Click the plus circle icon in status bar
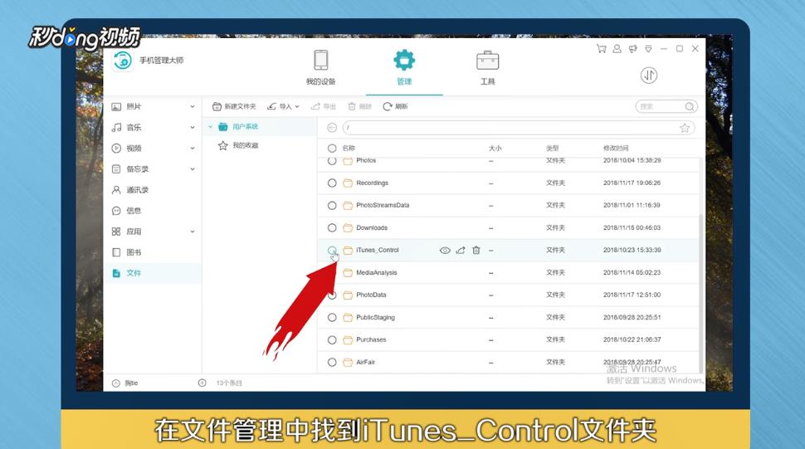Viewport: 805px width, 449px height. coord(202,383)
